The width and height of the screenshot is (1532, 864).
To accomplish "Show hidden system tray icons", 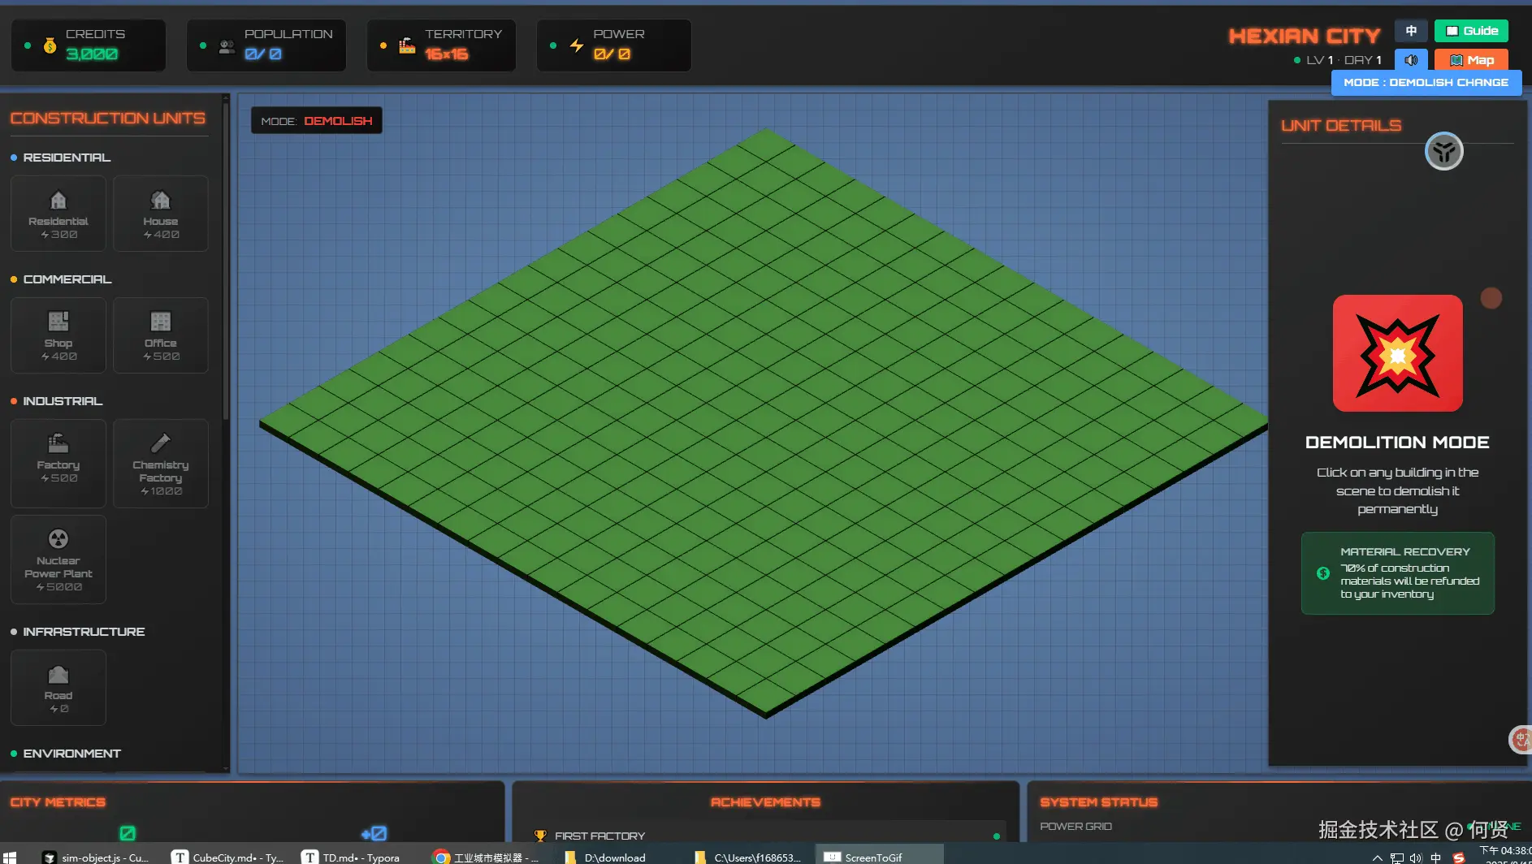I will click(x=1377, y=858).
